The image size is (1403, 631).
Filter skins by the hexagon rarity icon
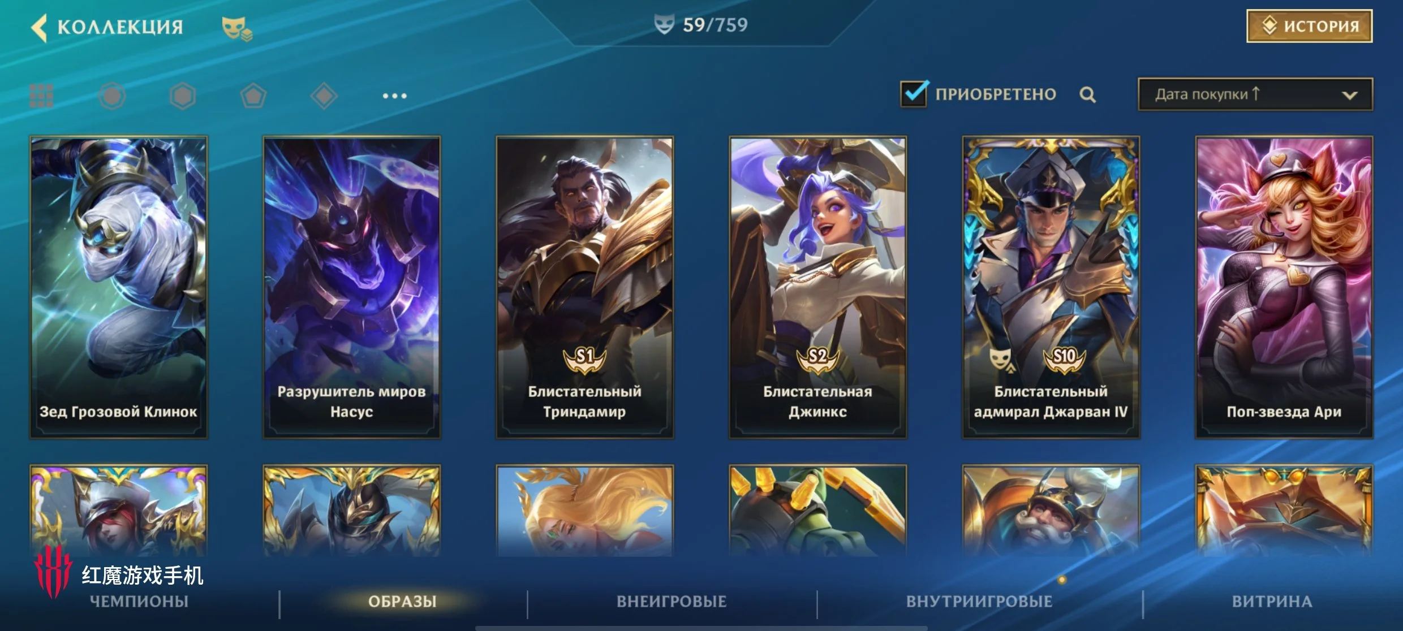(183, 96)
